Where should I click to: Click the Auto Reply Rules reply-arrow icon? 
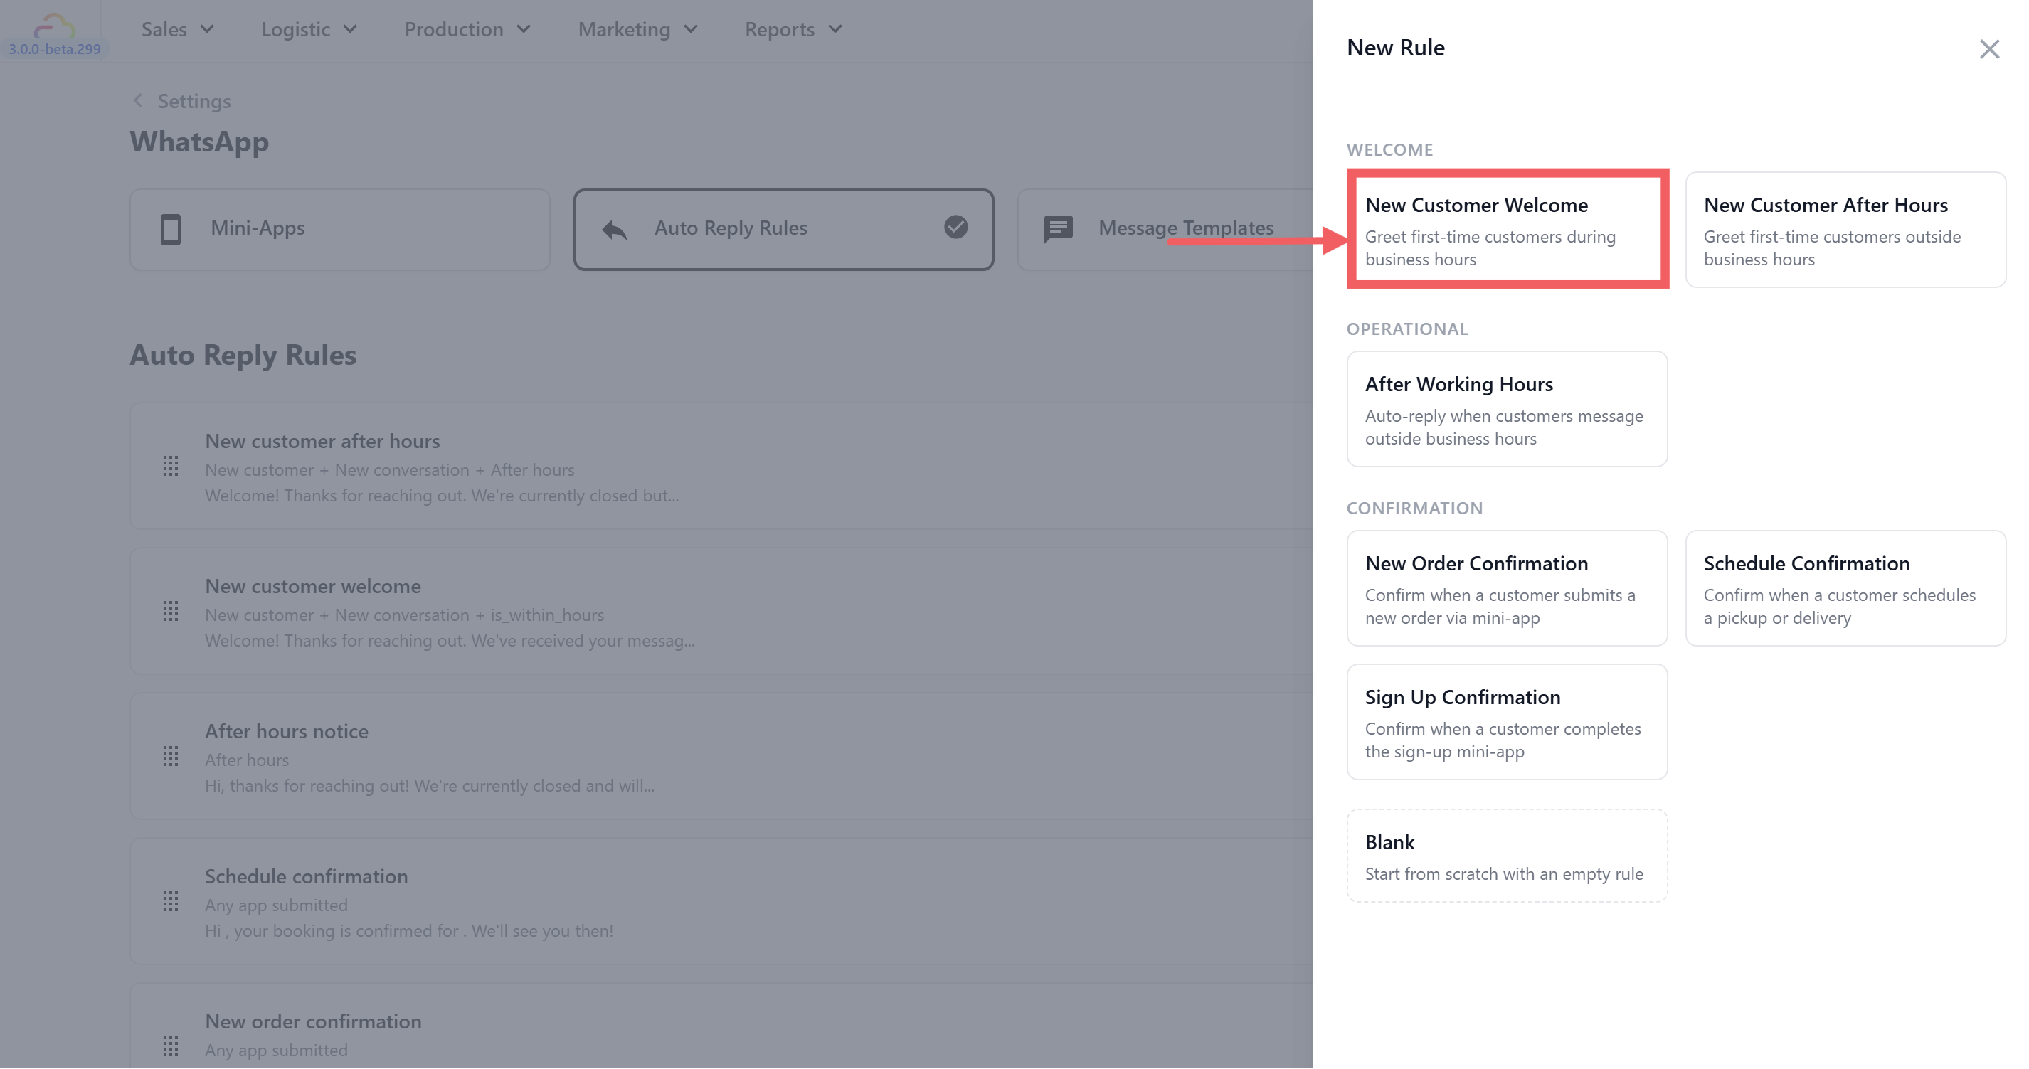[x=615, y=229]
